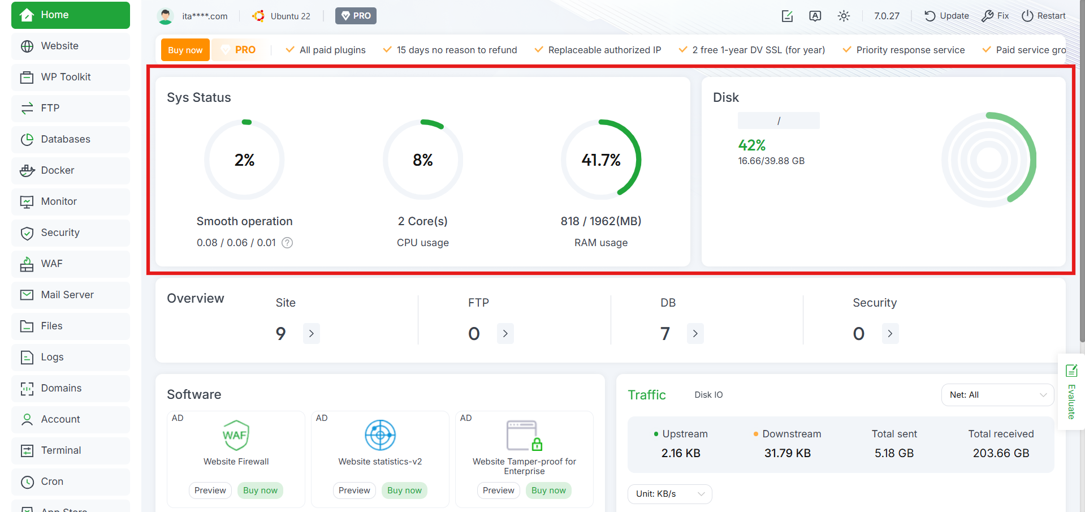Open the Evaluate side tab

pyautogui.click(x=1071, y=391)
